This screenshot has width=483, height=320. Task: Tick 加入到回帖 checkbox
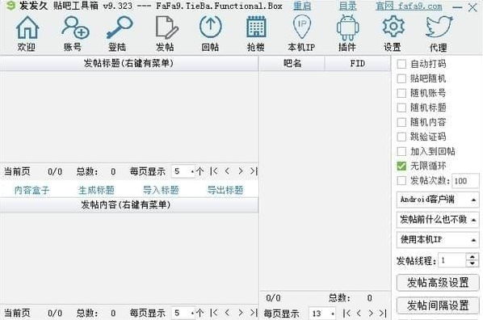[401, 151]
